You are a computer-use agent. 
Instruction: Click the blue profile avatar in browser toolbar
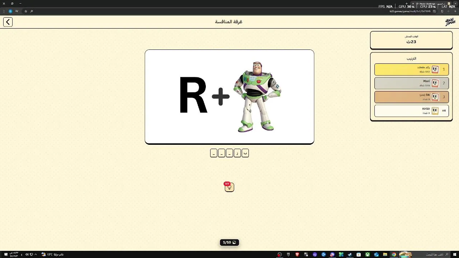click(10, 11)
